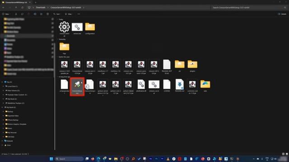Click Downloads in the address breadcrumb
The width and height of the screenshot is (289, 162).
41,8
